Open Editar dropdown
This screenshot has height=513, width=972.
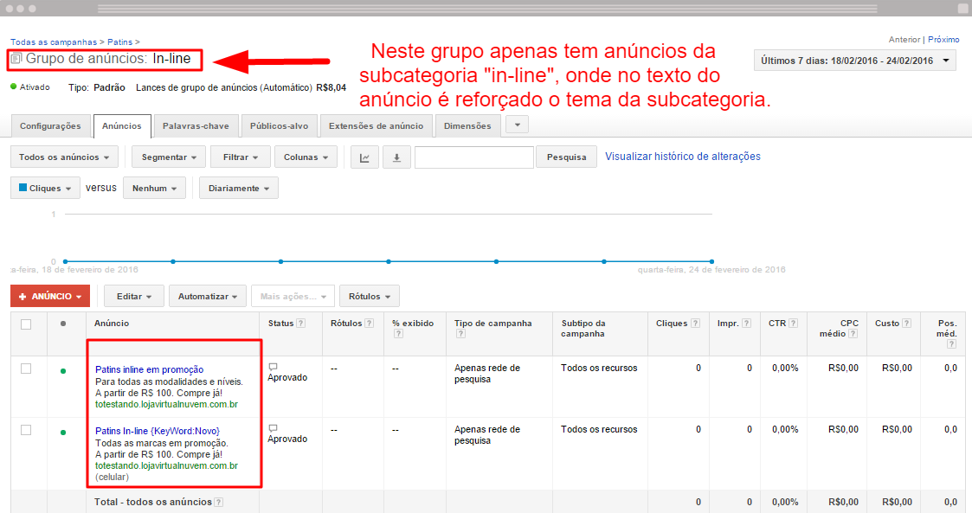(x=134, y=296)
